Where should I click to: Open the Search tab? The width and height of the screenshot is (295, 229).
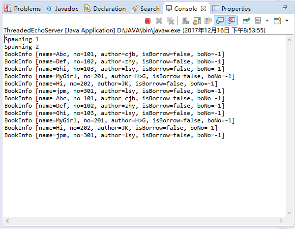(145, 9)
